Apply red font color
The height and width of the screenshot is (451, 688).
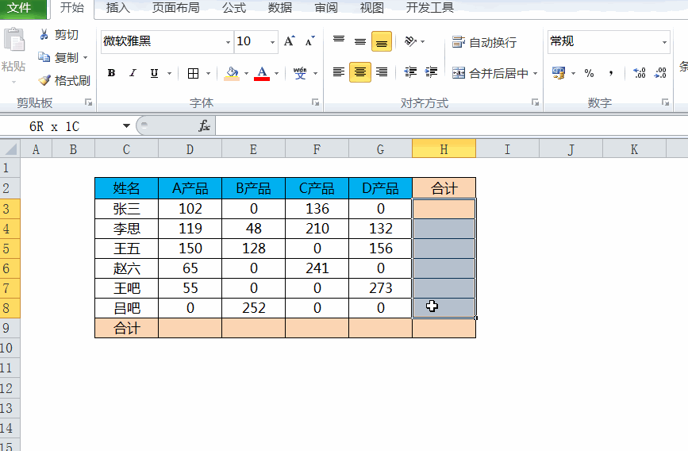(x=262, y=73)
